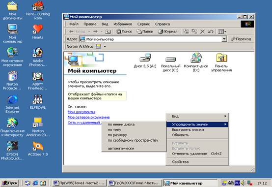Select the Adobe Photoshop desktop shortcut

pyautogui.click(x=38, y=57)
